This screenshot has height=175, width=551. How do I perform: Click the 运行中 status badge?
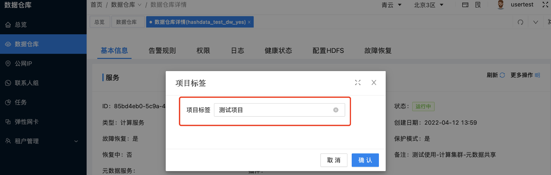(x=423, y=106)
